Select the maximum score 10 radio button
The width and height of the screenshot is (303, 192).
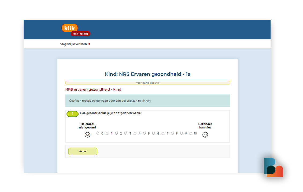pos(191,133)
